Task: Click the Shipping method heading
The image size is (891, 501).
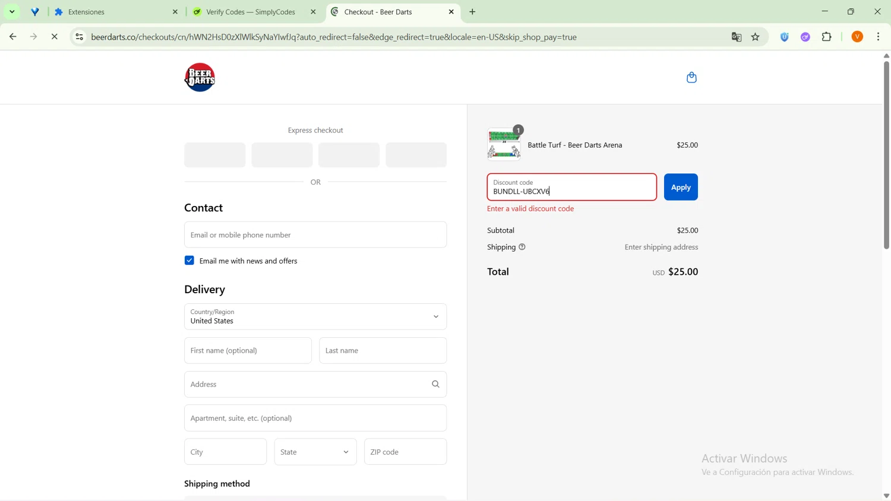Action: (217, 484)
